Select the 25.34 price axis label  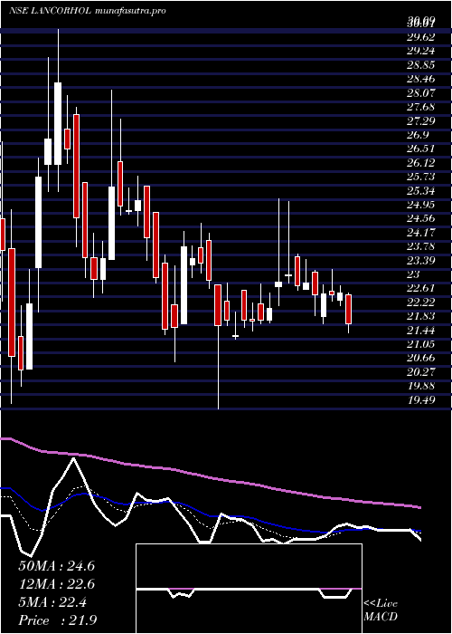point(421,191)
